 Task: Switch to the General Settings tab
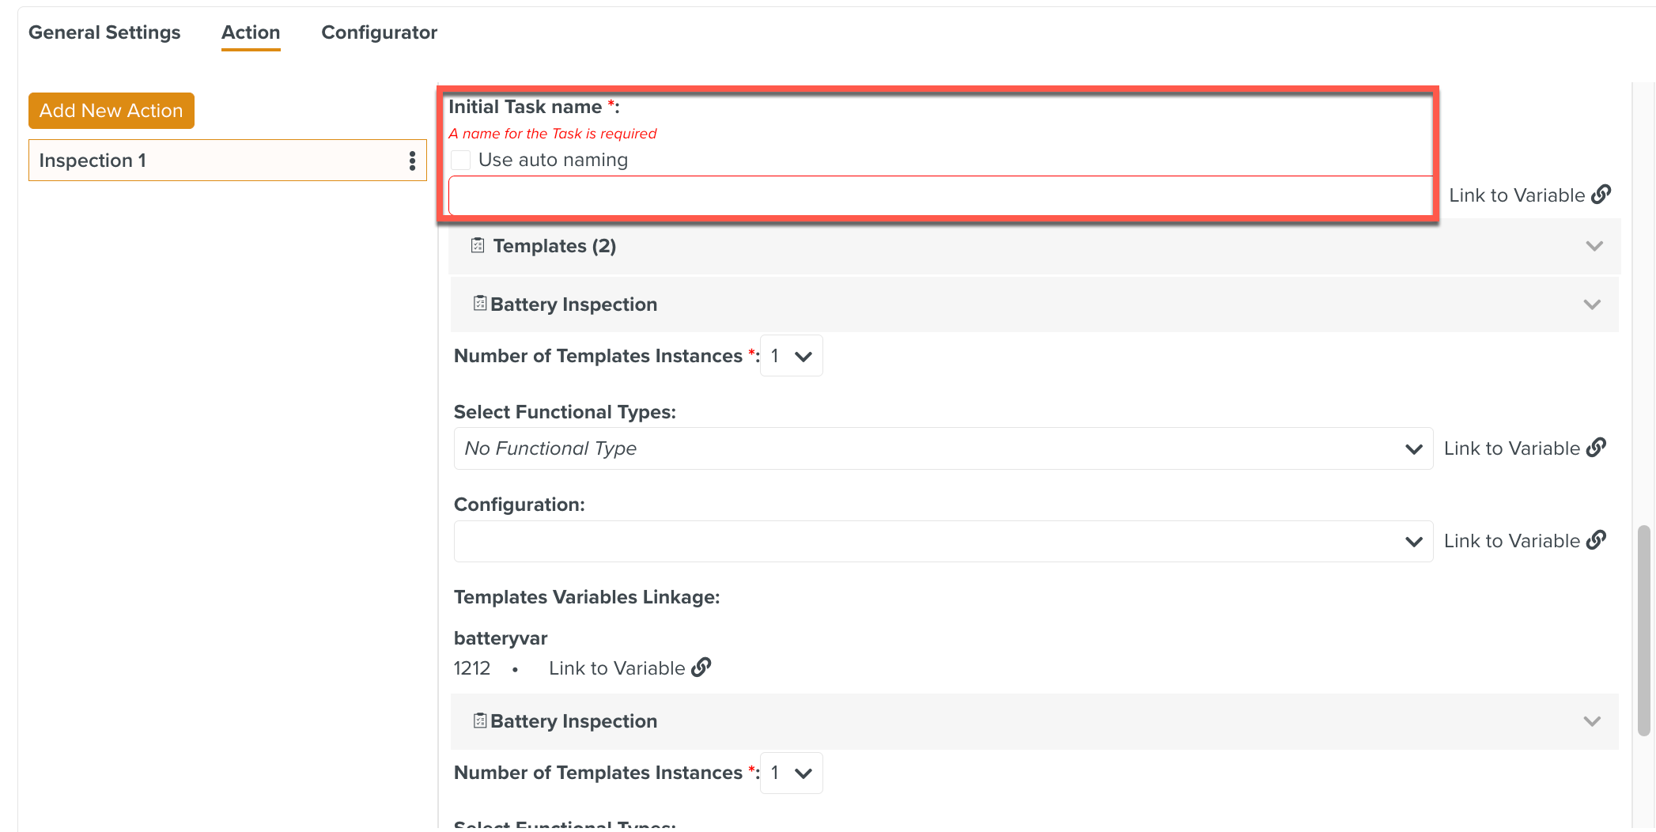pos(104,32)
